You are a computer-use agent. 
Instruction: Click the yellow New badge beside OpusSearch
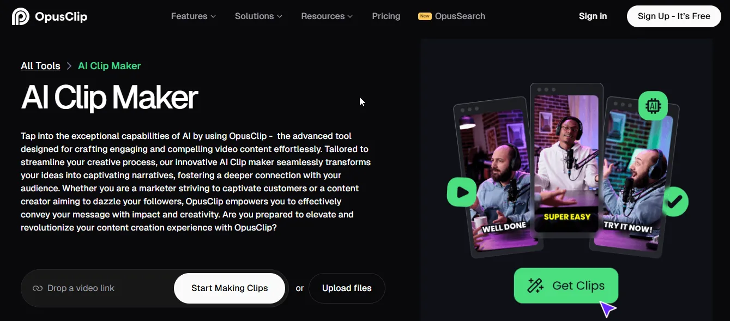tap(425, 16)
